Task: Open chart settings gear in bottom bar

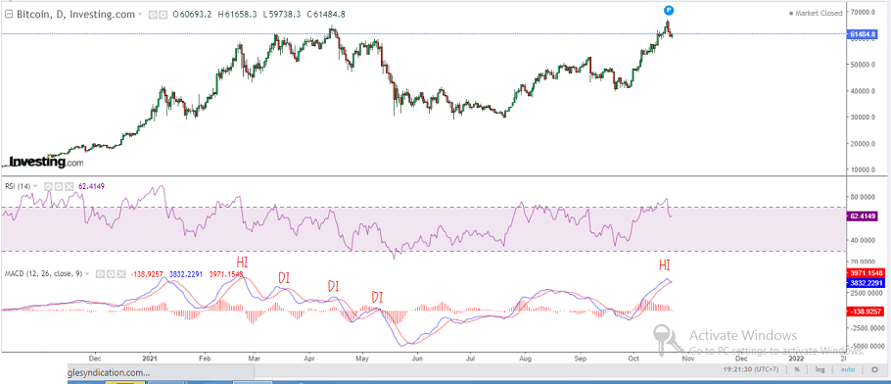Action: pos(874,369)
